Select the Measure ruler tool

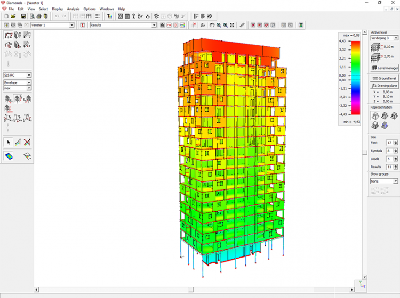[x=242, y=25]
